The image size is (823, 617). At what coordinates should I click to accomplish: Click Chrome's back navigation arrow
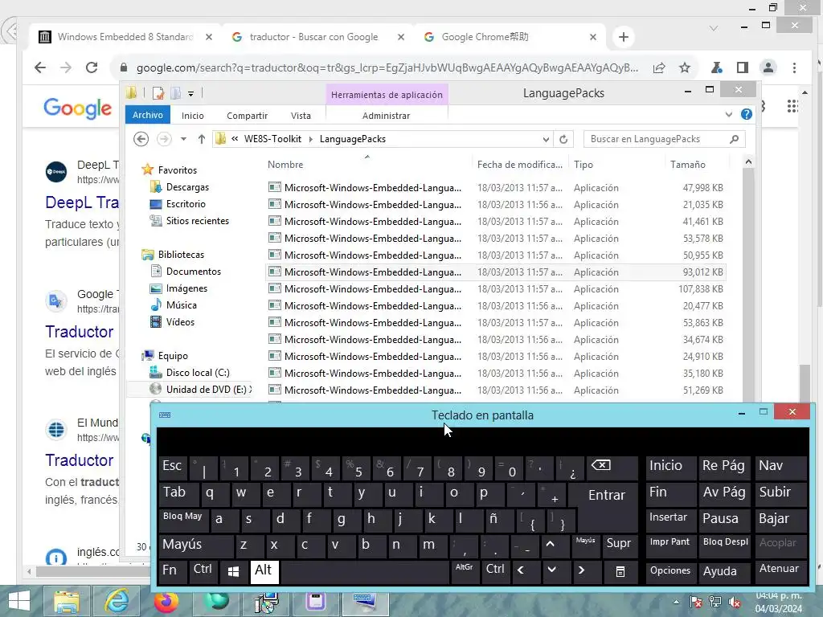pos(40,67)
